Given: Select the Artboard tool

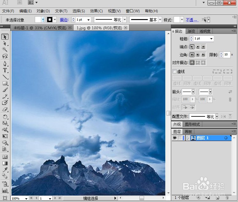Looking at the screenshot, I should pyautogui.click(x=5, y=198).
